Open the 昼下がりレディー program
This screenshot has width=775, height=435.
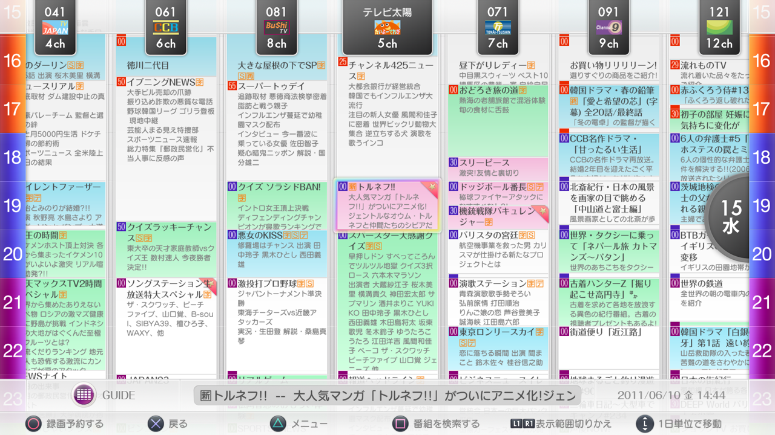(x=498, y=60)
